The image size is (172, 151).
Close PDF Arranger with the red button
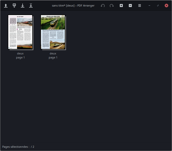click(x=166, y=6)
